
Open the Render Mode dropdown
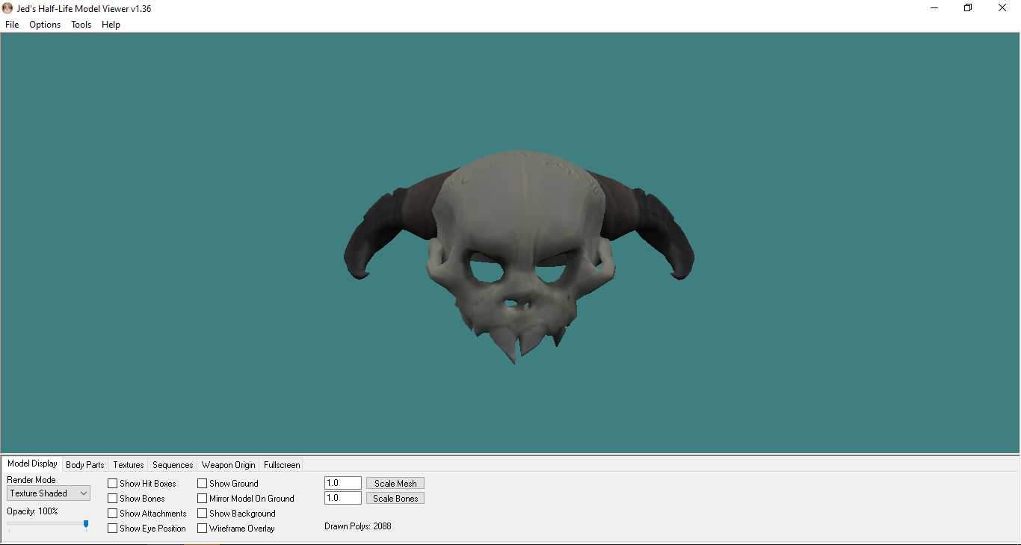49,493
